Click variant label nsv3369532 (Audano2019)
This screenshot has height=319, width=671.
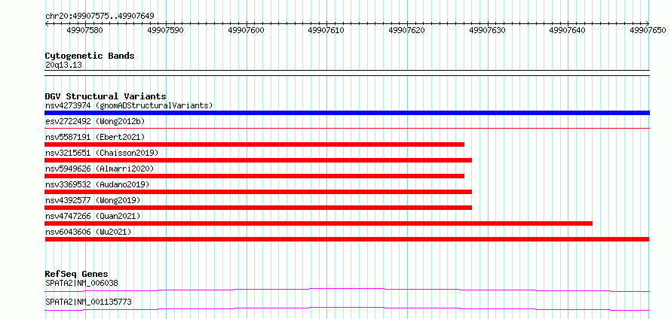[97, 184]
